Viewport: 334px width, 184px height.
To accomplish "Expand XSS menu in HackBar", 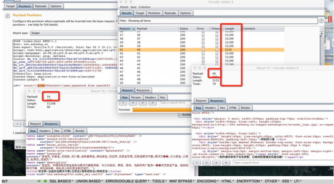I will pyautogui.click(x=287, y=181).
